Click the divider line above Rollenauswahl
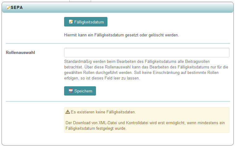Image resolution: width=235 pixels, height=147 pixels. (118, 43)
